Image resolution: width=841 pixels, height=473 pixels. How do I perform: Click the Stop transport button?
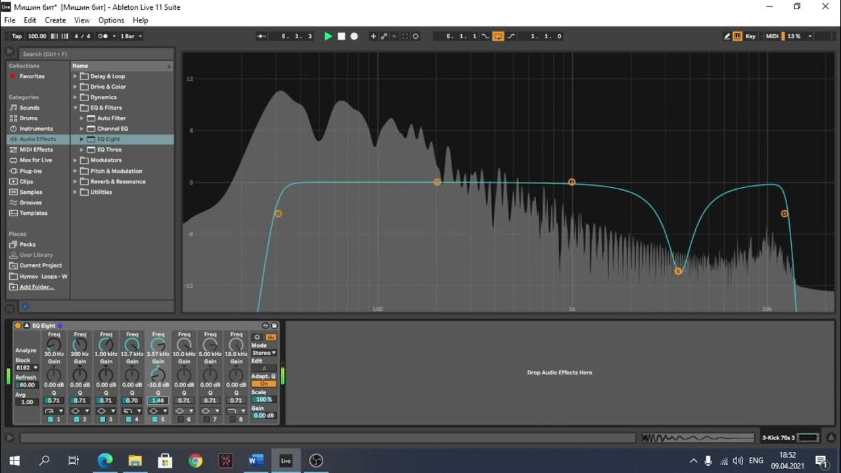pos(341,36)
